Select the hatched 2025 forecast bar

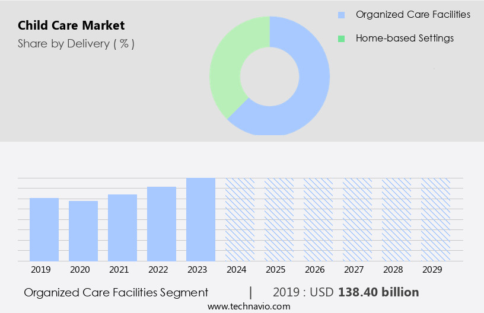tap(279, 219)
